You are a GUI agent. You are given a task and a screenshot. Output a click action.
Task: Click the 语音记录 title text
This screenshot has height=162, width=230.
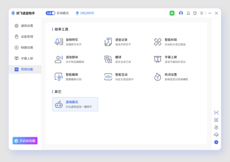(121, 40)
